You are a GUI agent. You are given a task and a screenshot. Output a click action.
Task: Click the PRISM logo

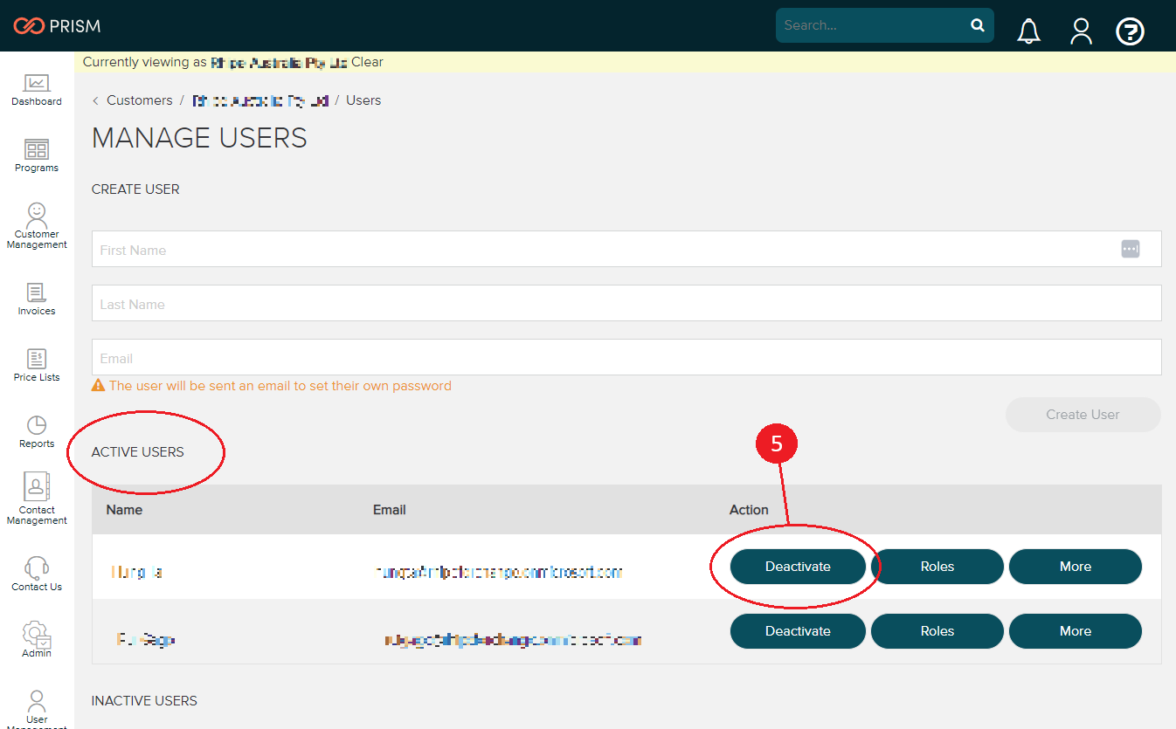[x=58, y=26]
